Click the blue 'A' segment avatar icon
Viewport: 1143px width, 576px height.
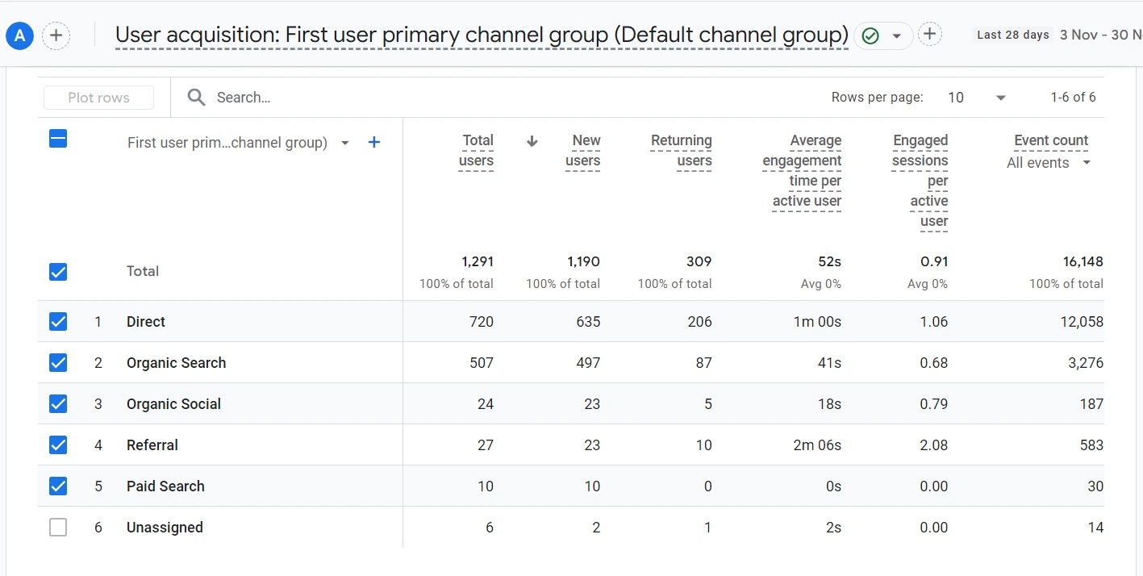click(19, 35)
